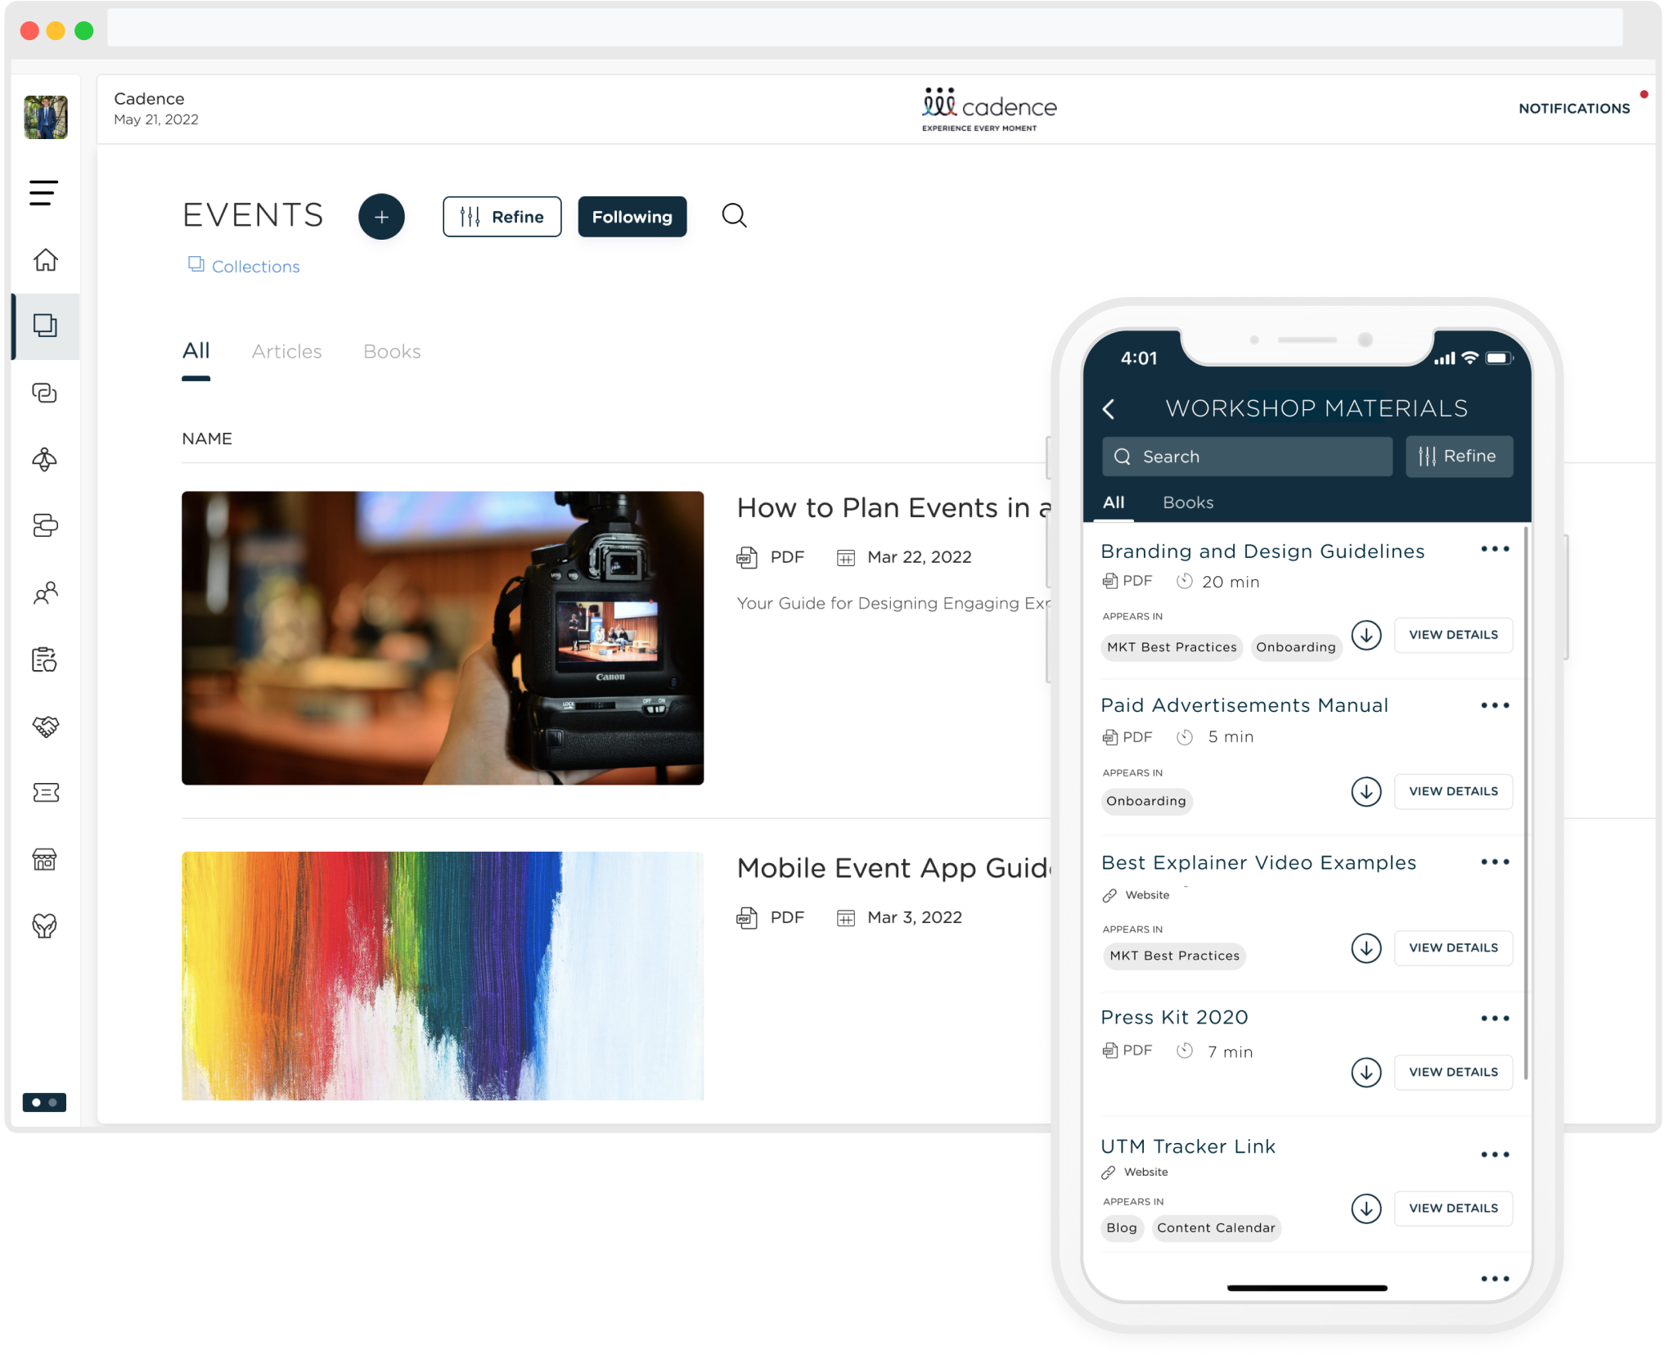Select the Books tab in Workshop Materials
The width and height of the screenshot is (1665, 1359).
point(1186,502)
